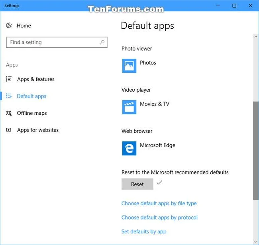259x245 pixels.
Task: Click the Microsoft Edge app icon
Action: point(129,148)
